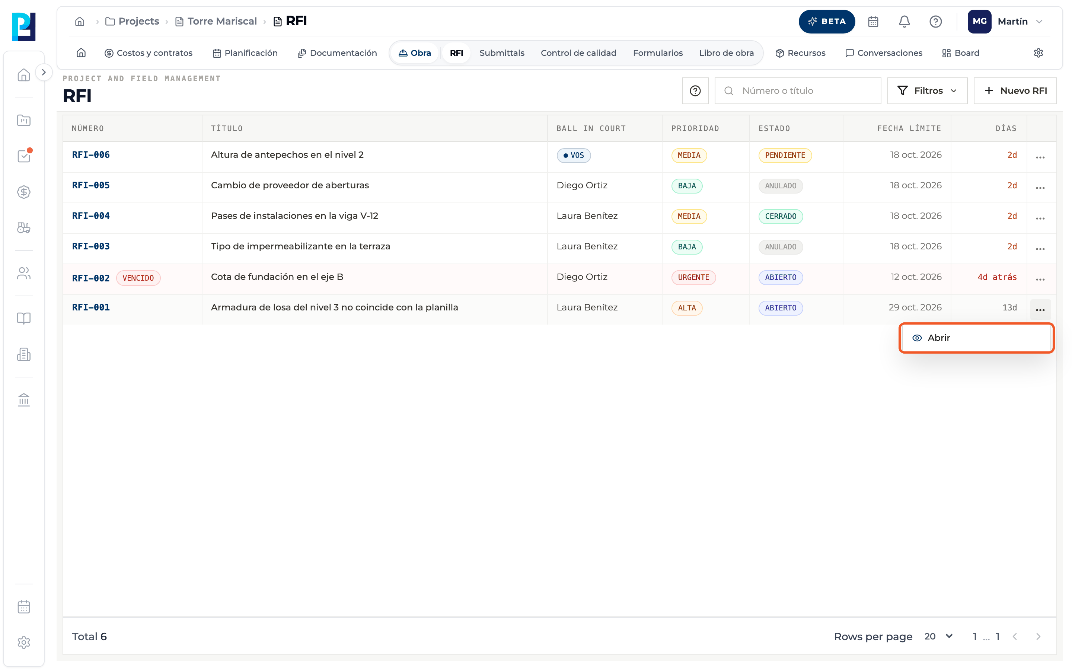Open RFI-005 link
This screenshot has width=1072, height=670.
[x=91, y=185]
